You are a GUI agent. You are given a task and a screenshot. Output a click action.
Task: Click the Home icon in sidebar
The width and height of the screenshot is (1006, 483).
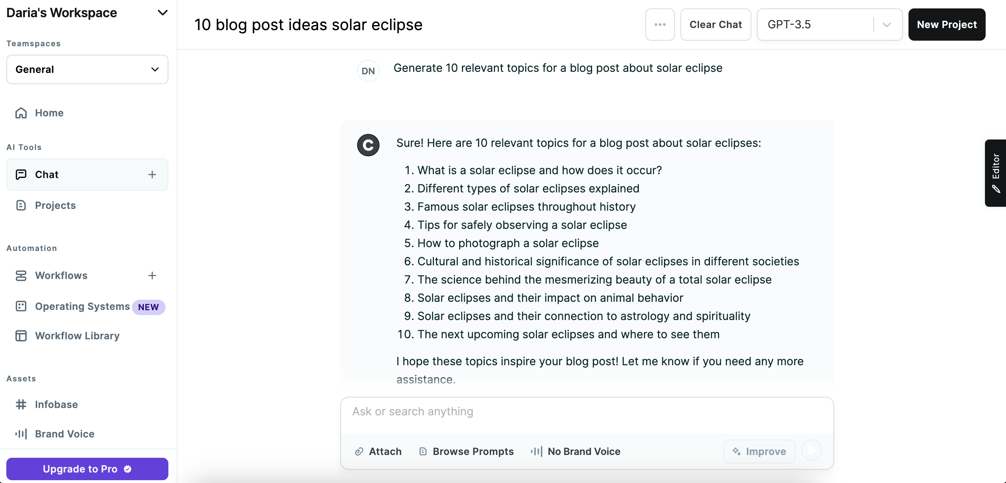click(x=21, y=113)
